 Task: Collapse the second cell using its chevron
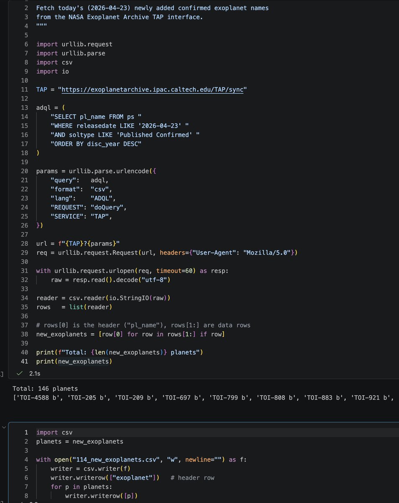[4, 427]
